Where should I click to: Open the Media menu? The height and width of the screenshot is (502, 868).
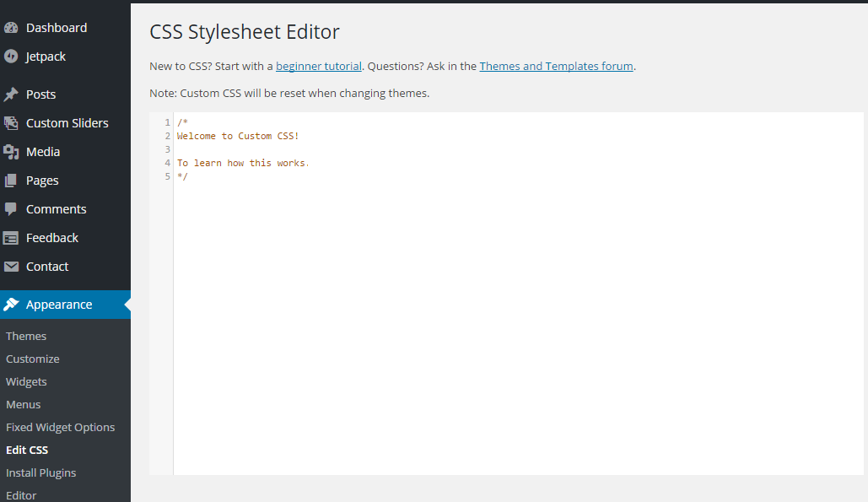43,152
